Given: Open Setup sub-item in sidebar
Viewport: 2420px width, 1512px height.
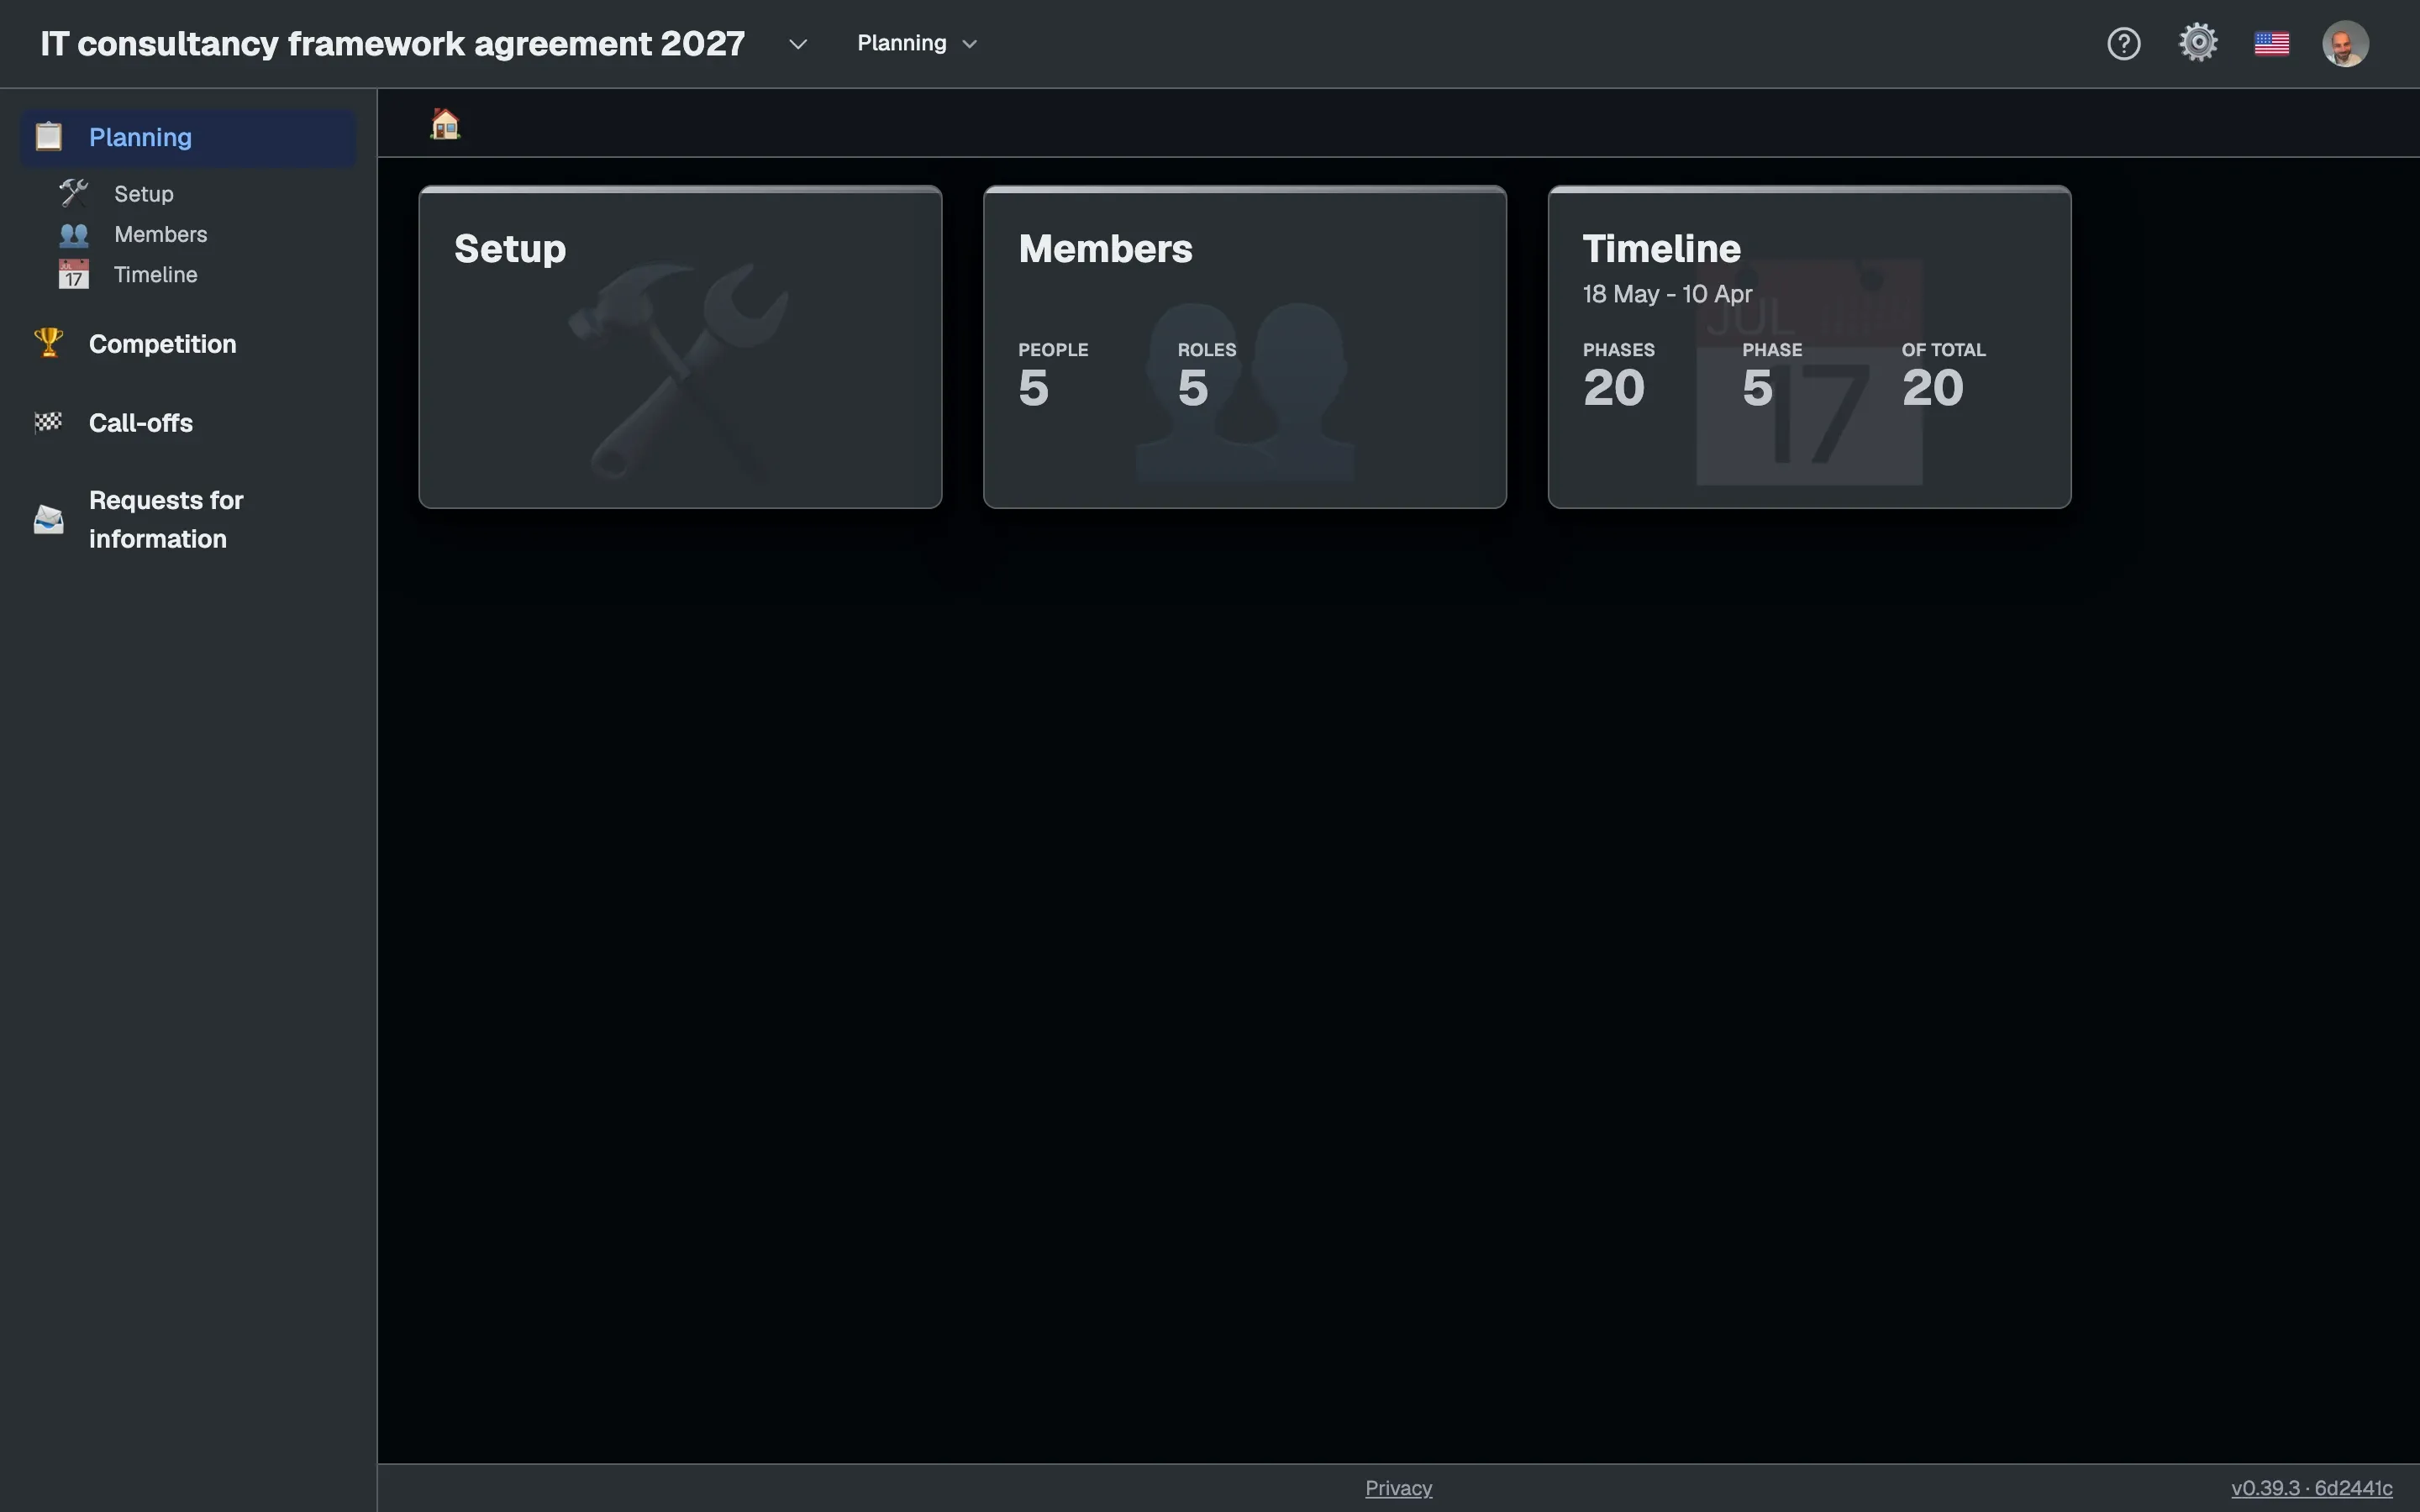Looking at the screenshot, I should click(143, 193).
